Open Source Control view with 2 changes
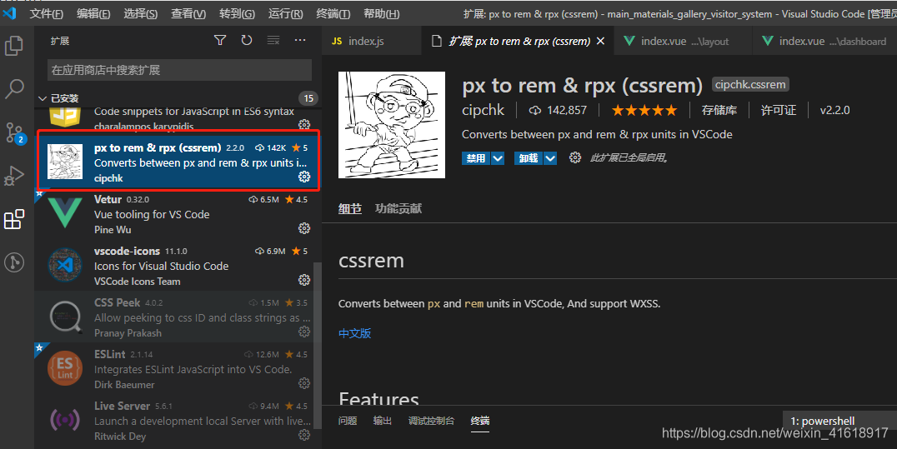897x449 pixels. [14, 132]
